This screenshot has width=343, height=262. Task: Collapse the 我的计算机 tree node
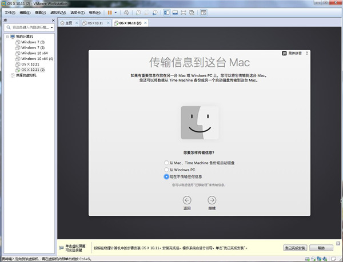pos(7,37)
